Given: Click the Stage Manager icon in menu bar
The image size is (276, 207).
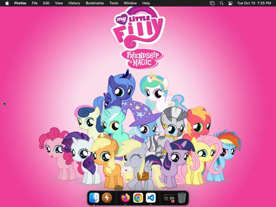Looking at the screenshot, I should pyautogui.click(x=212, y=3).
